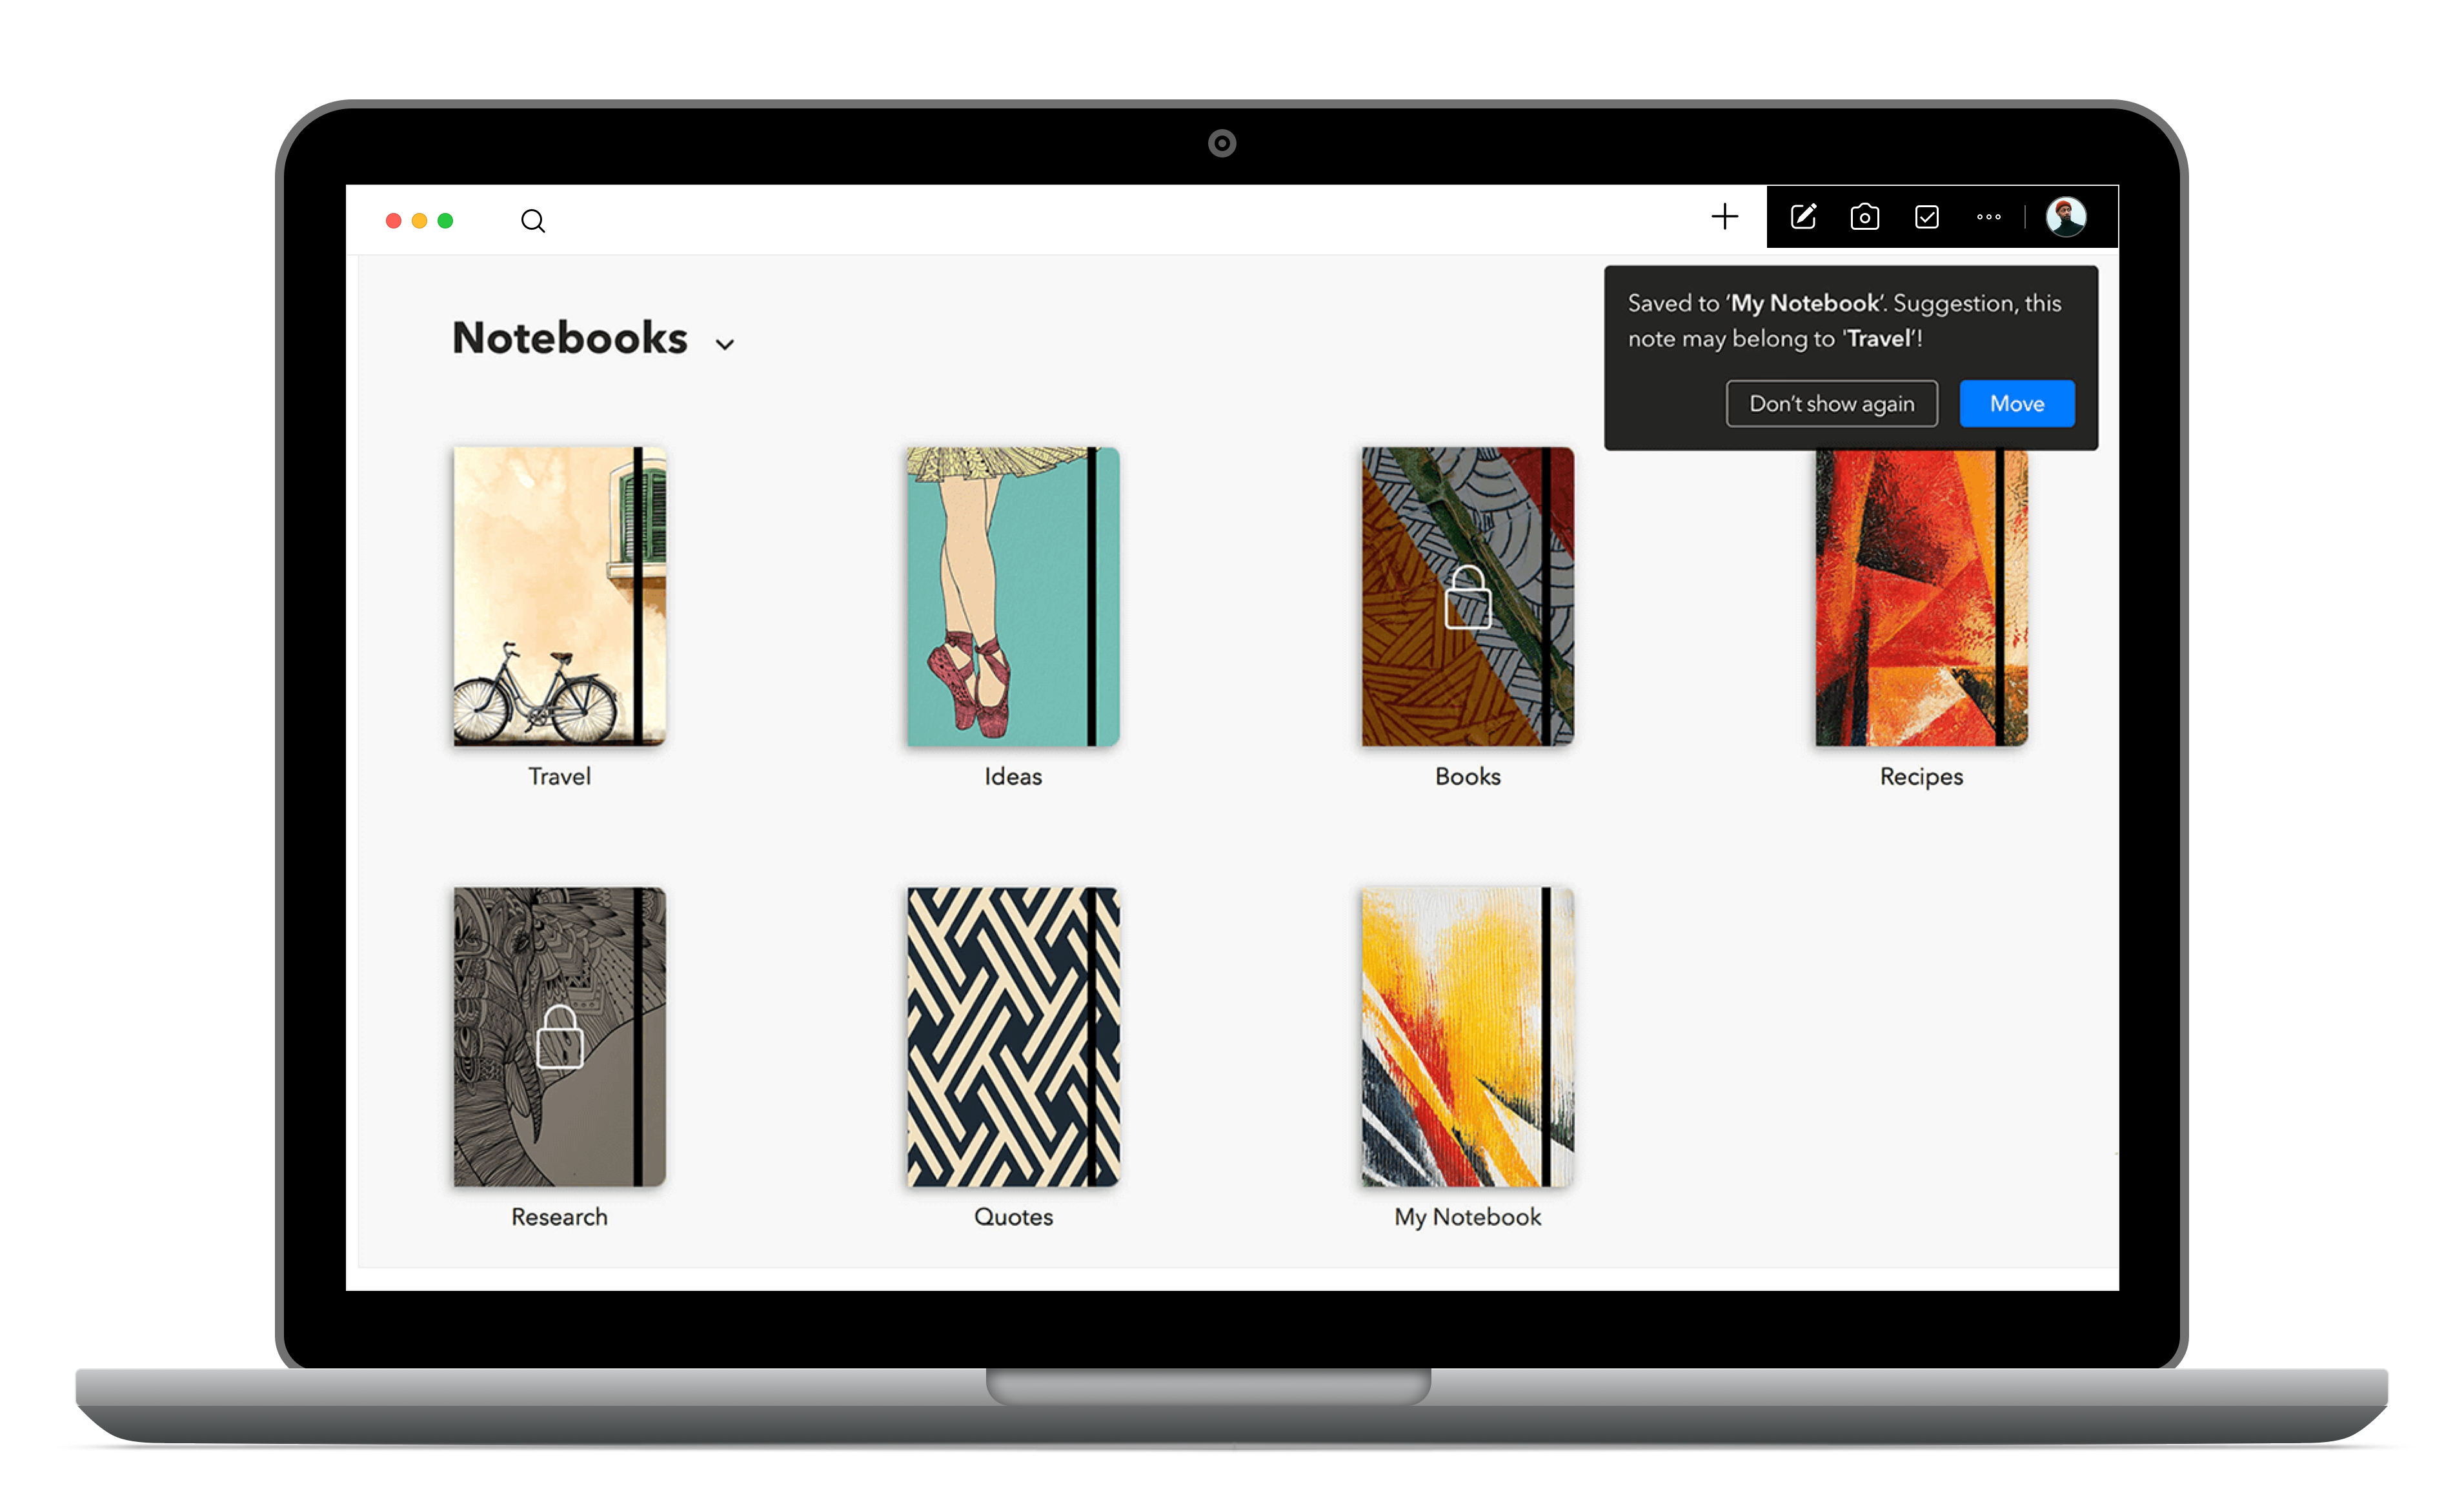Click the Move button
Screen dimensions: 2464x1491
(x=2016, y=404)
